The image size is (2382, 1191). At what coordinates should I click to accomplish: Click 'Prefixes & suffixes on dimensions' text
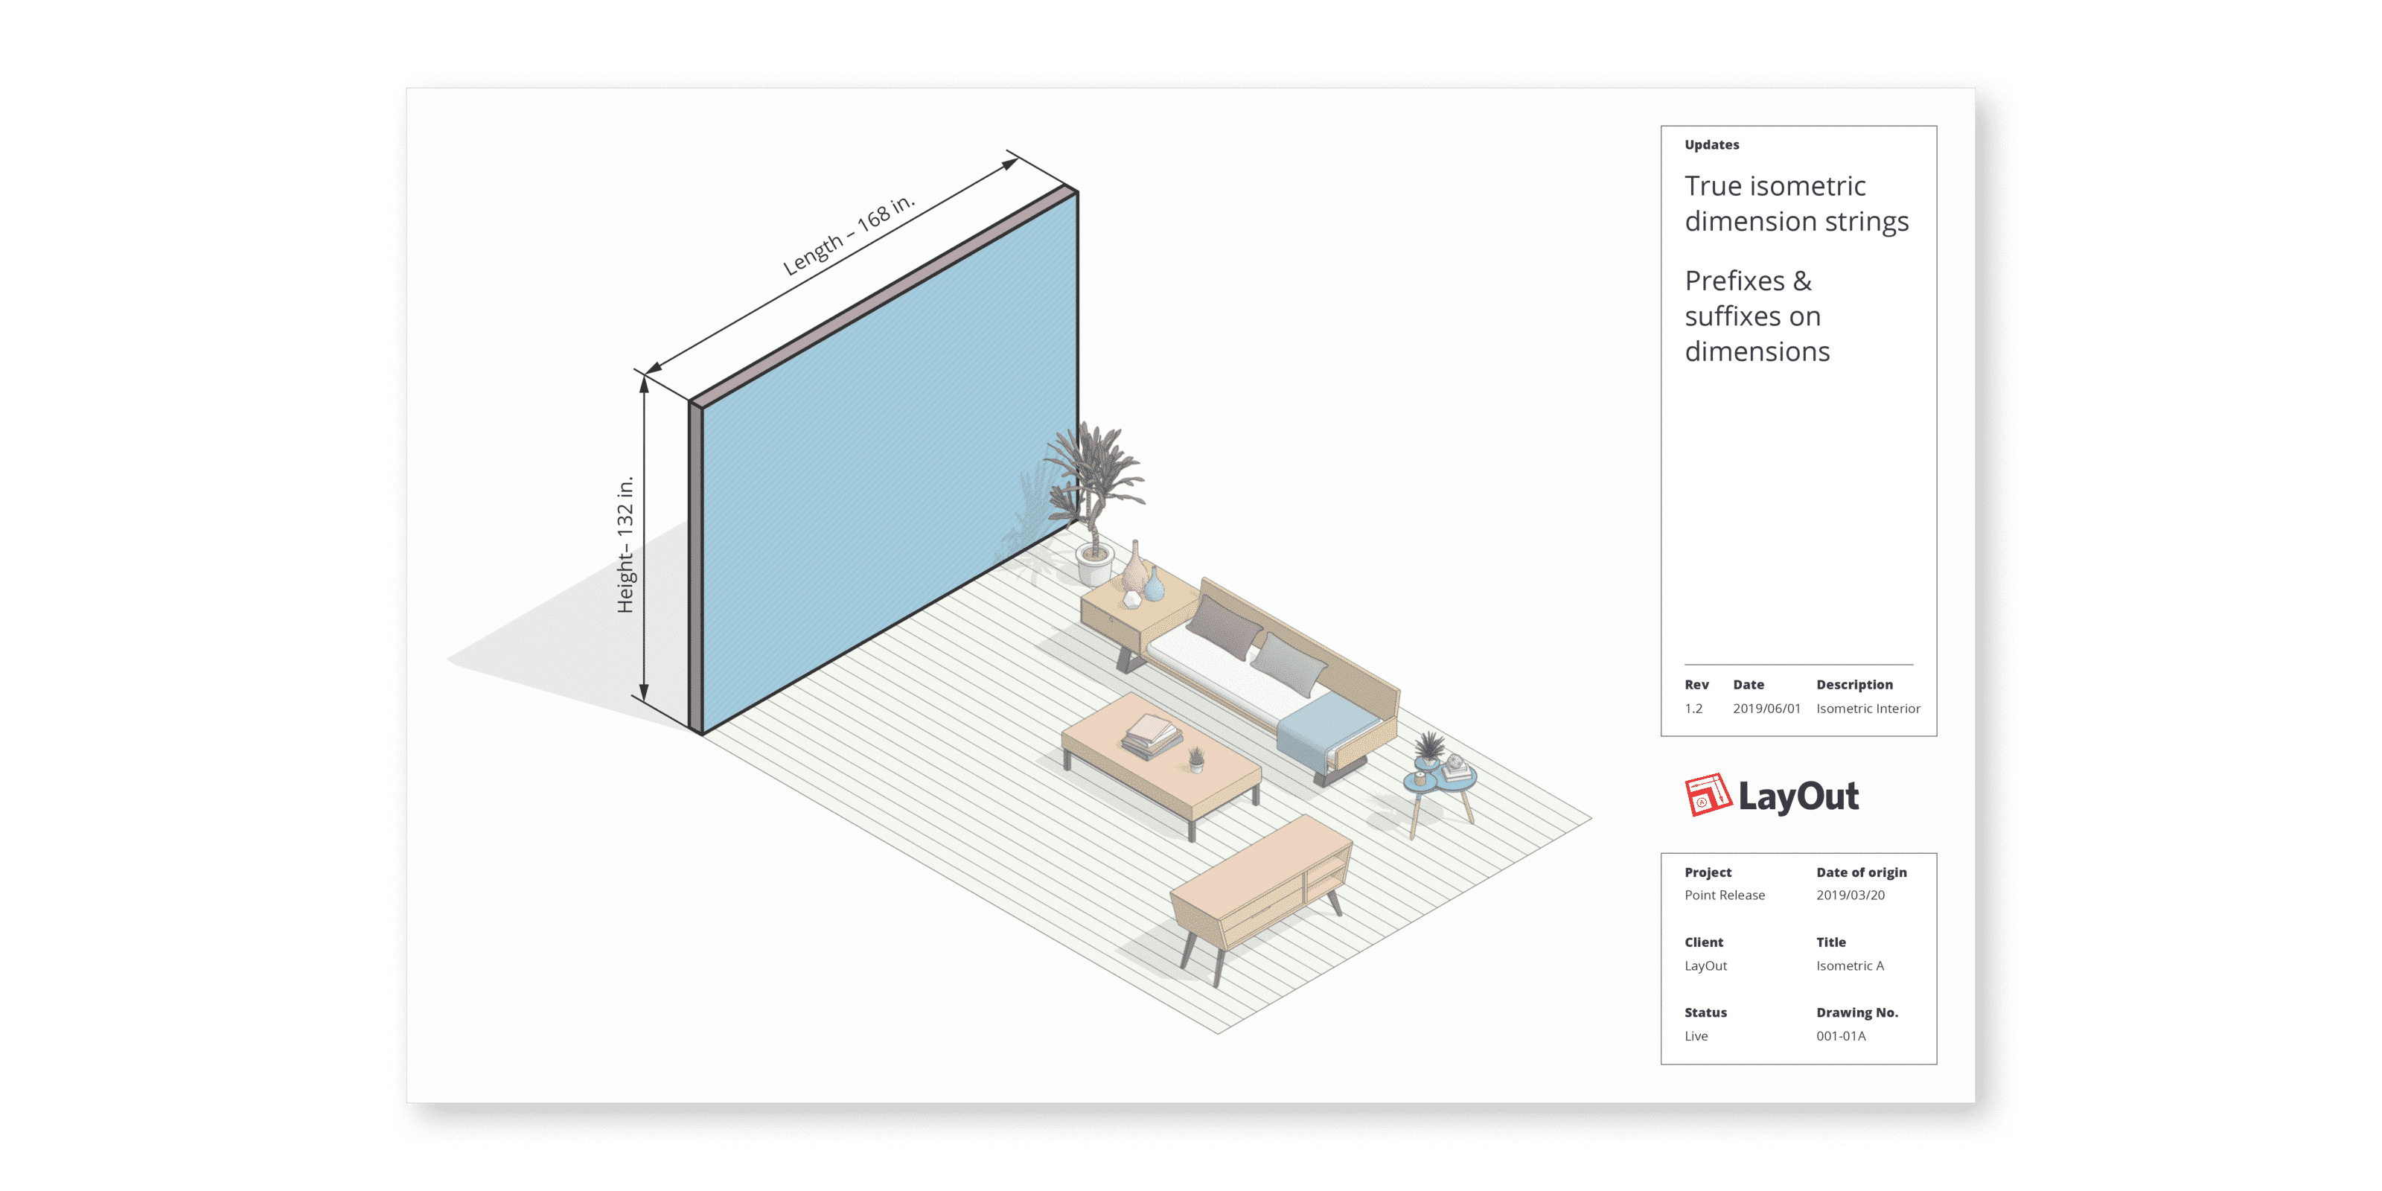1757,316
